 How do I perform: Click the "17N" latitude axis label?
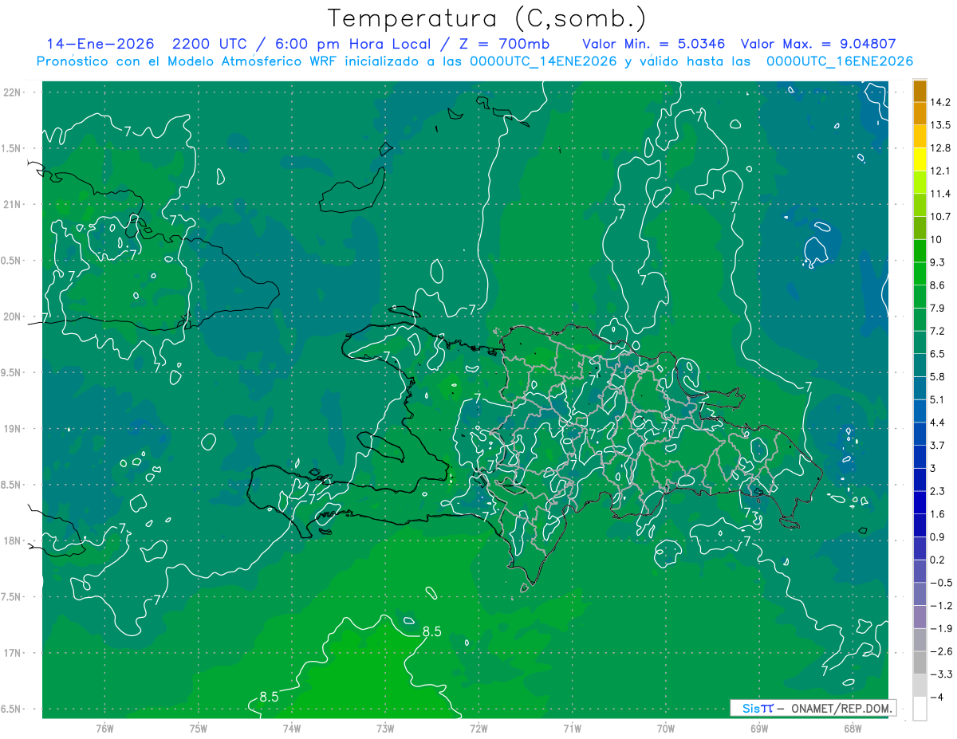[12, 654]
